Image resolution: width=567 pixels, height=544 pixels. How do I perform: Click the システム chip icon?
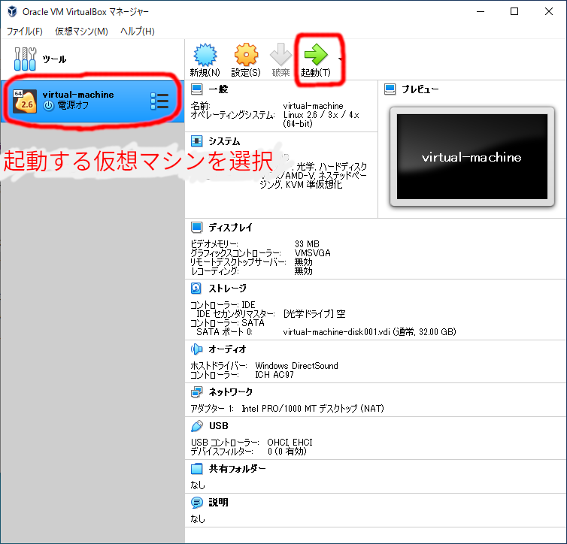pyautogui.click(x=197, y=141)
